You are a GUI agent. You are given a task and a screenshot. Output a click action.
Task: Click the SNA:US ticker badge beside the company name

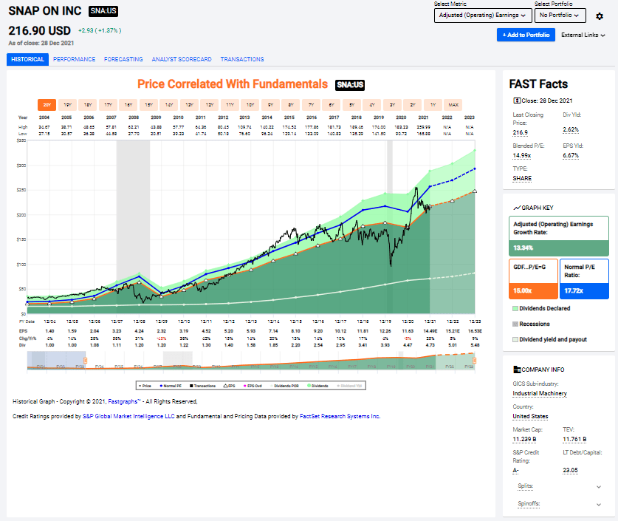pyautogui.click(x=103, y=11)
